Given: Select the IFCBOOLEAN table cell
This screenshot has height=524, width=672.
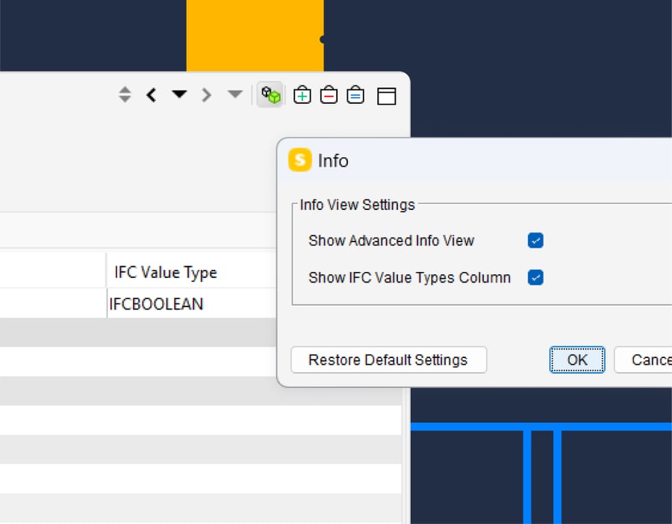Looking at the screenshot, I should (157, 304).
